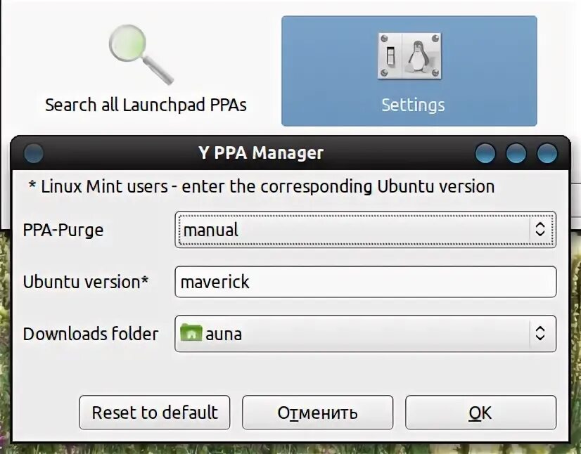
Task: Click inside the Ubuntu version field
Action: (x=366, y=282)
